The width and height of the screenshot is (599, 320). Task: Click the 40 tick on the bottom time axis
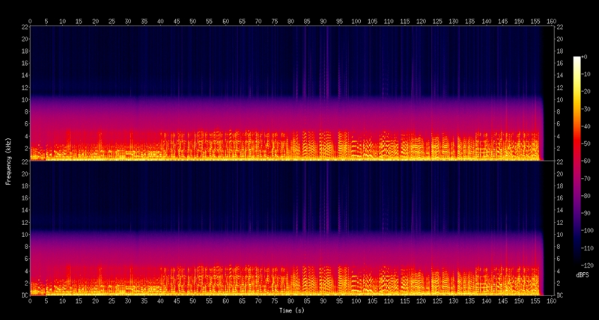click(160, 301)
